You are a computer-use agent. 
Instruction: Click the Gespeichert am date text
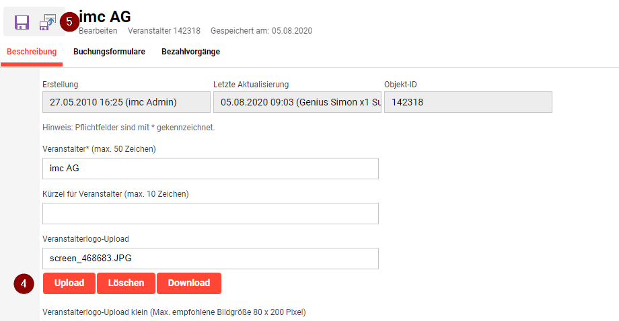click(261, 31)
